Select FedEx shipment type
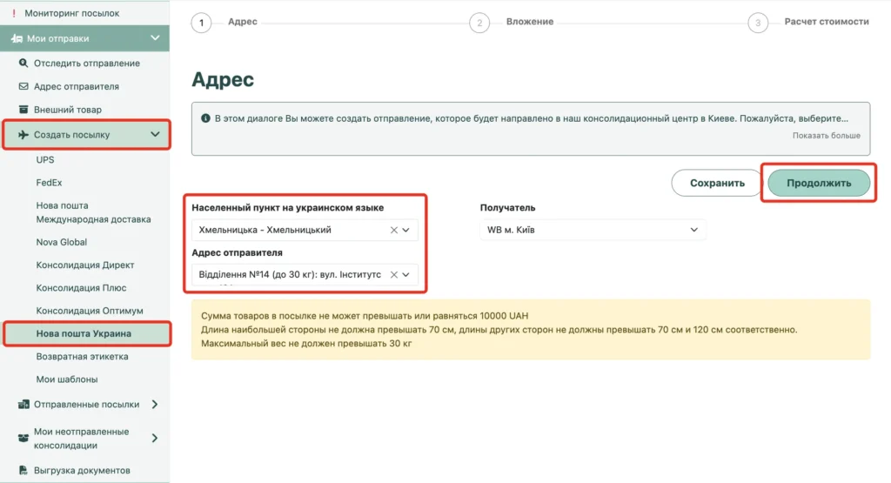 pyautogui.click(x=49, y=183)
